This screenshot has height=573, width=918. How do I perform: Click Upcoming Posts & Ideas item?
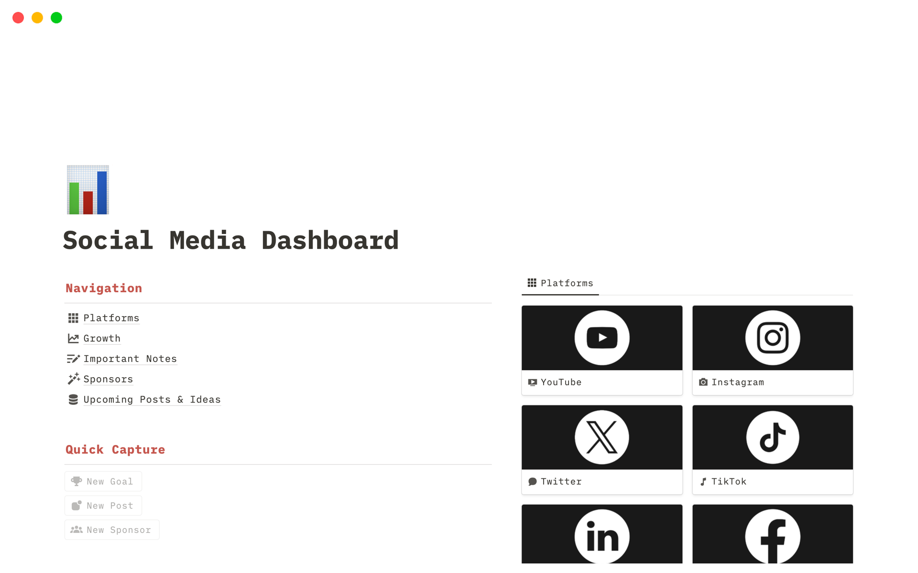pyautogui.click(x=152, y=399)
